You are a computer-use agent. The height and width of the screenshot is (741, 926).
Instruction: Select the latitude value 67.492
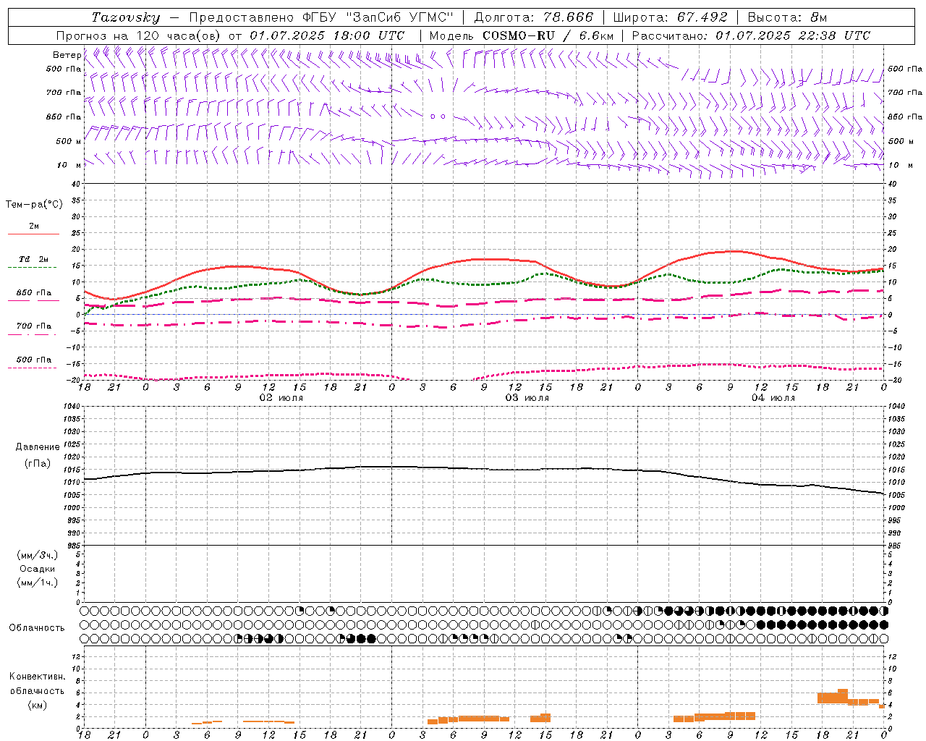702,17
